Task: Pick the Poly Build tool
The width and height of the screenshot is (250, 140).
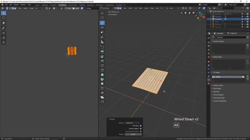Action: (102, 75)
